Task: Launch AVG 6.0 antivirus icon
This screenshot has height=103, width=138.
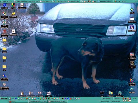Action: point(13,6)
